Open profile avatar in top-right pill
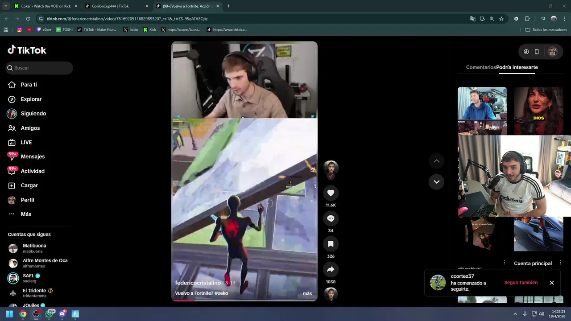 coord(553,52)
